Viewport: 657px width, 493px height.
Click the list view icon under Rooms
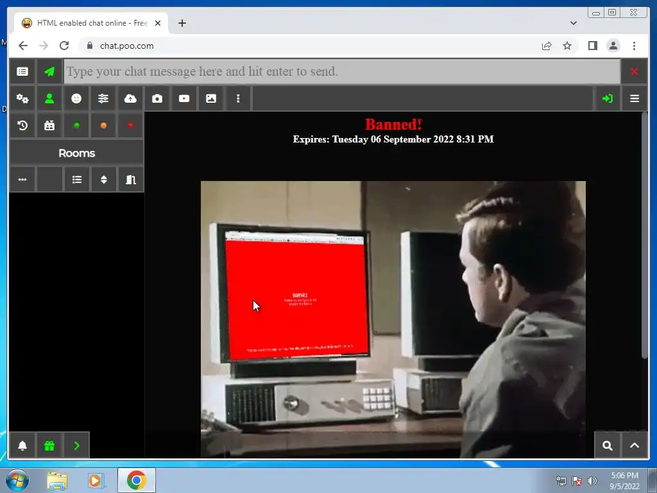tap(77, 180)
